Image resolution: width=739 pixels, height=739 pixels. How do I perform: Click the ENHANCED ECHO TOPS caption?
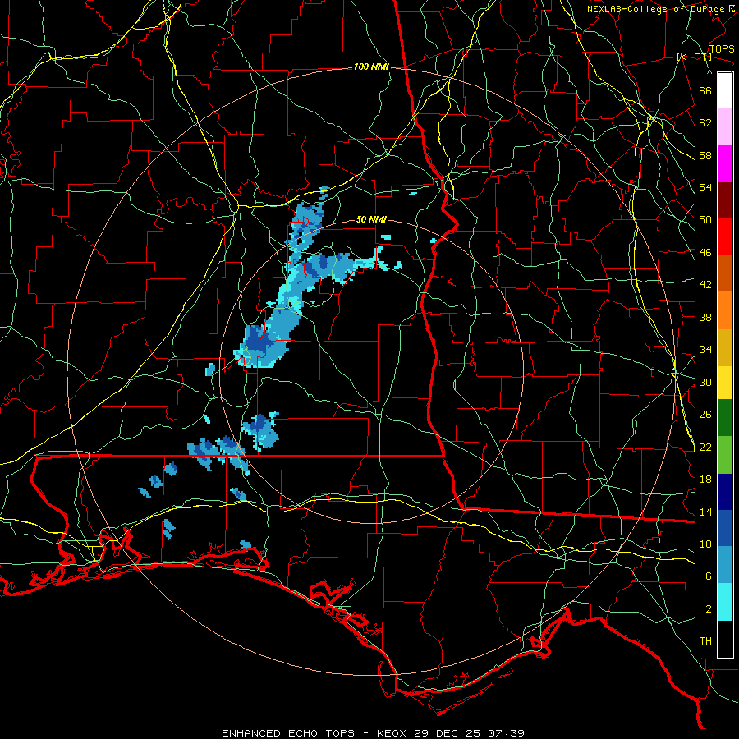coord(288,733)
